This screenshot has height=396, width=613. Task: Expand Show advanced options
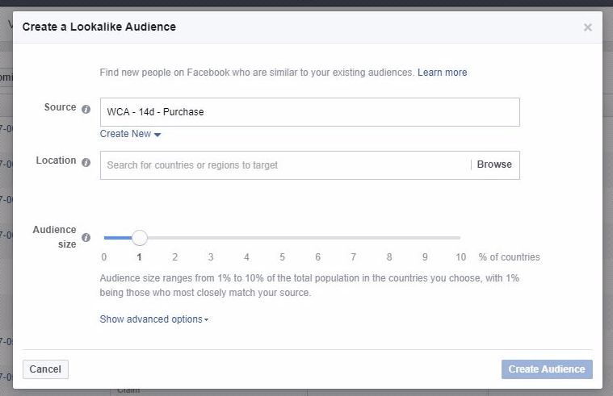[x=154, y=319]
